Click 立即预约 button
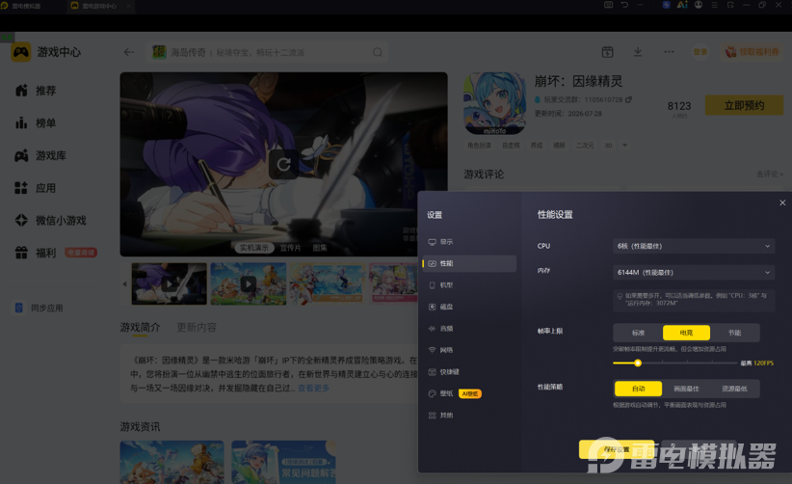This screenshot has width=792, height=484. [x=744, y=105]
